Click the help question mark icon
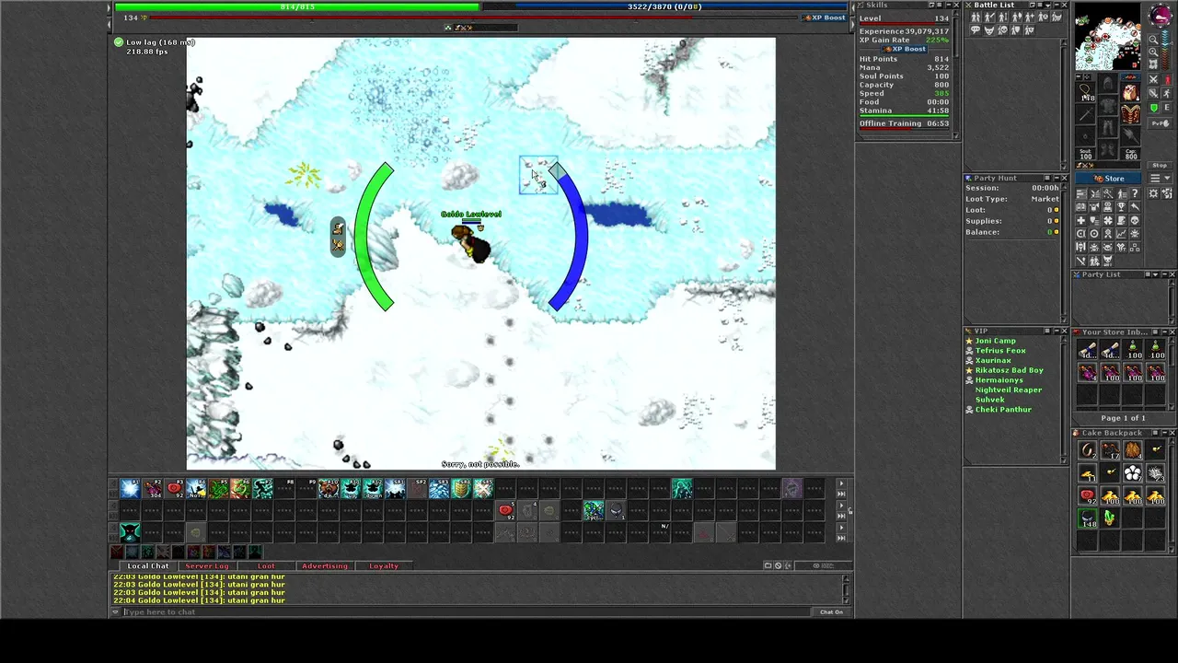 point(1135,193)
